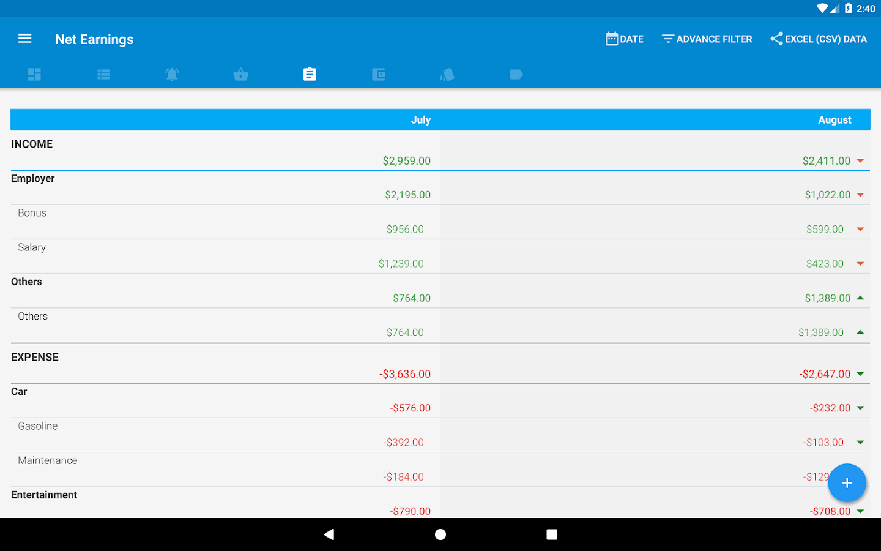Select the clipboard report tab icon

[310, 74]
